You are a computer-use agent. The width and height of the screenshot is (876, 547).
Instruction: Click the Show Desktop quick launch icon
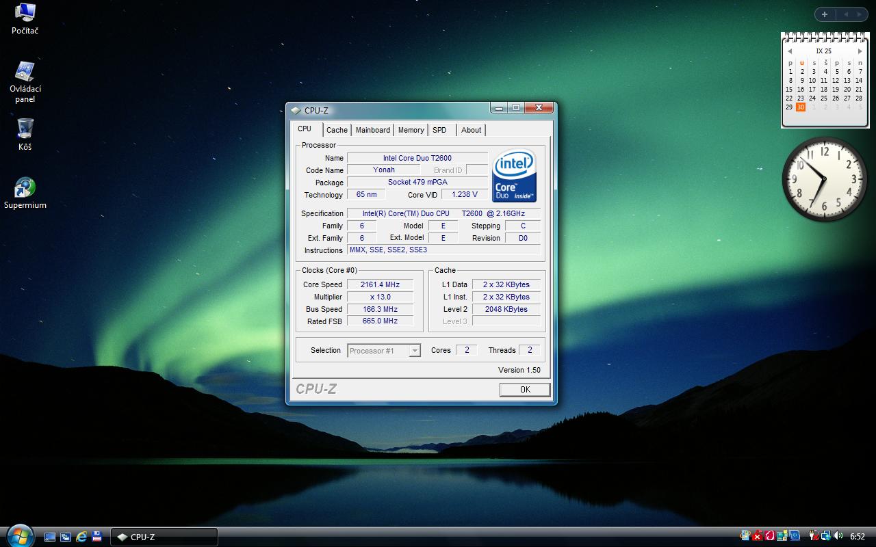click(x=50, y=537)
